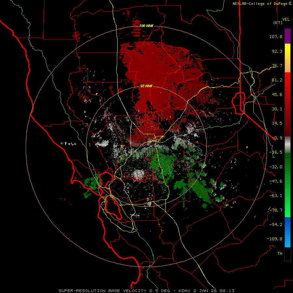Click the purple segment of the color bar
The height and width of the screenshot is (293, 293).
point(287,36)
